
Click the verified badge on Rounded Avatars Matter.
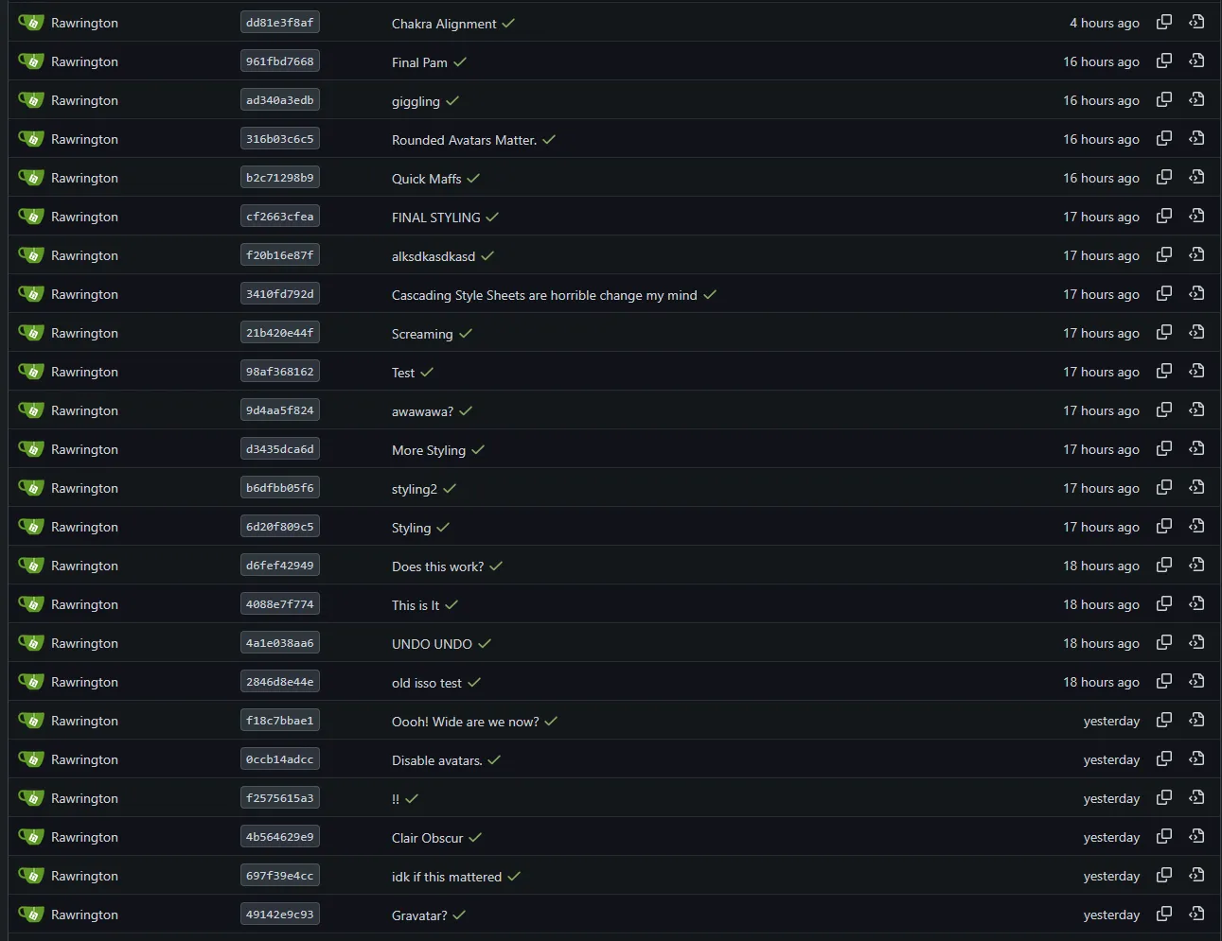(549, 138)
